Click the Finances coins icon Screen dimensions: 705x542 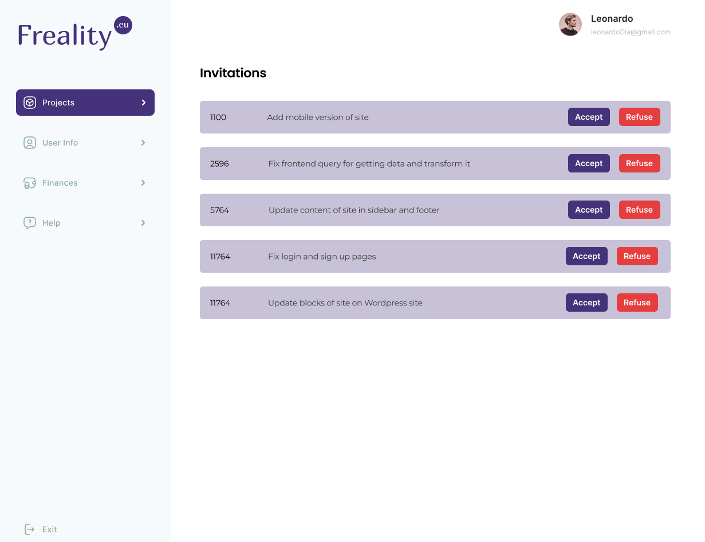click(x=29, y=183)
